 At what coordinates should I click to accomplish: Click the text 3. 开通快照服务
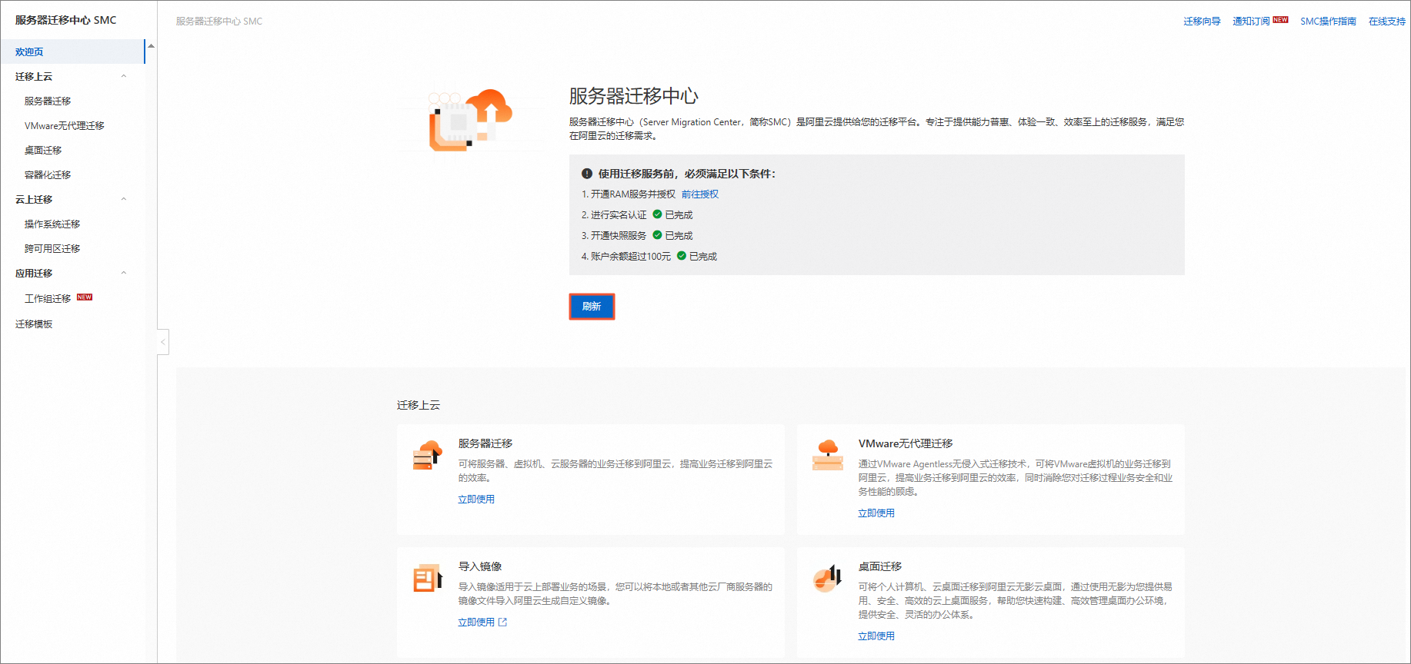pos(614,236)
